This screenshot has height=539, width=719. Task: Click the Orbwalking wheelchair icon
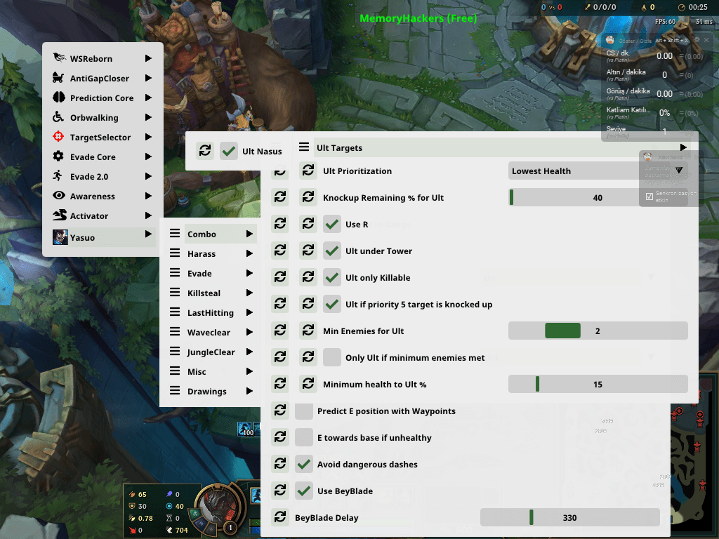(x=58, y=117)
